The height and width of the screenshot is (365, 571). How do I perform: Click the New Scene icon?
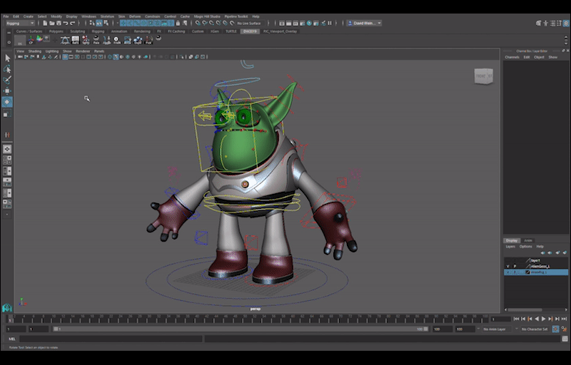tap(45, 24)
